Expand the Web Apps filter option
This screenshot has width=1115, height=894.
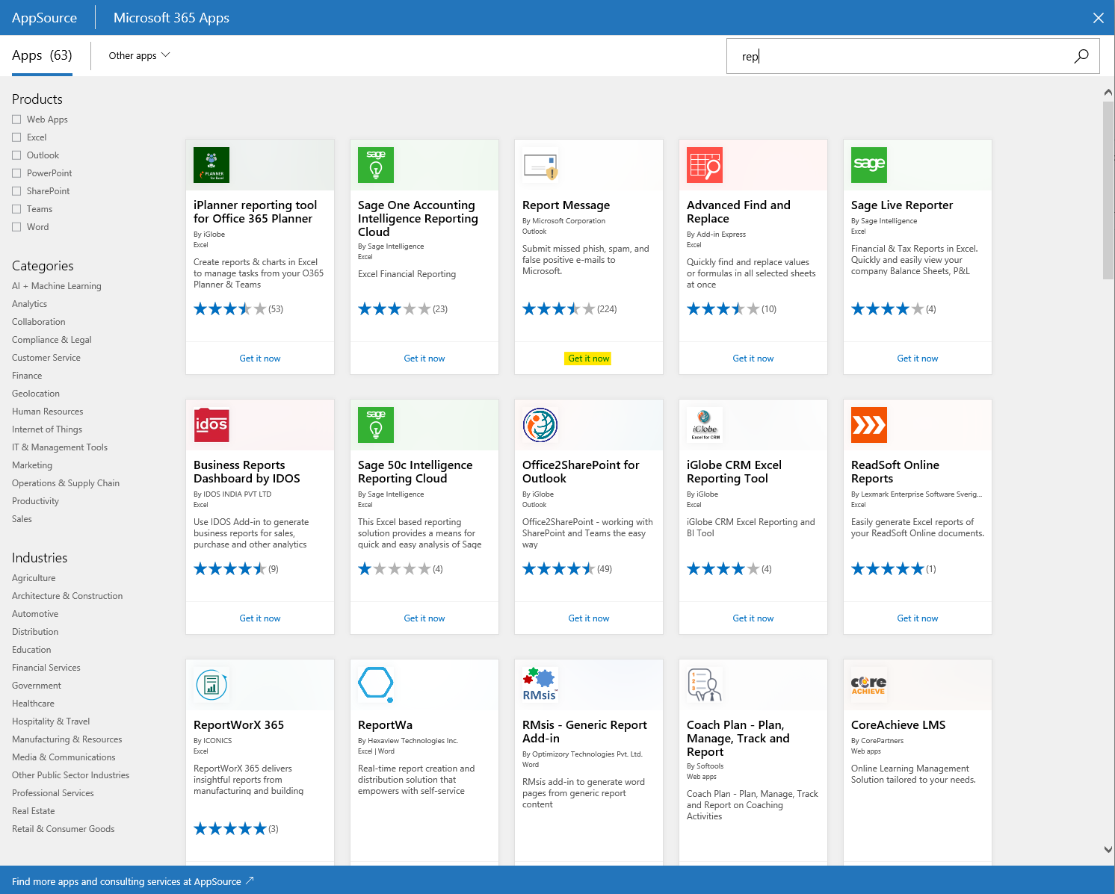click(x=16, y=119)
